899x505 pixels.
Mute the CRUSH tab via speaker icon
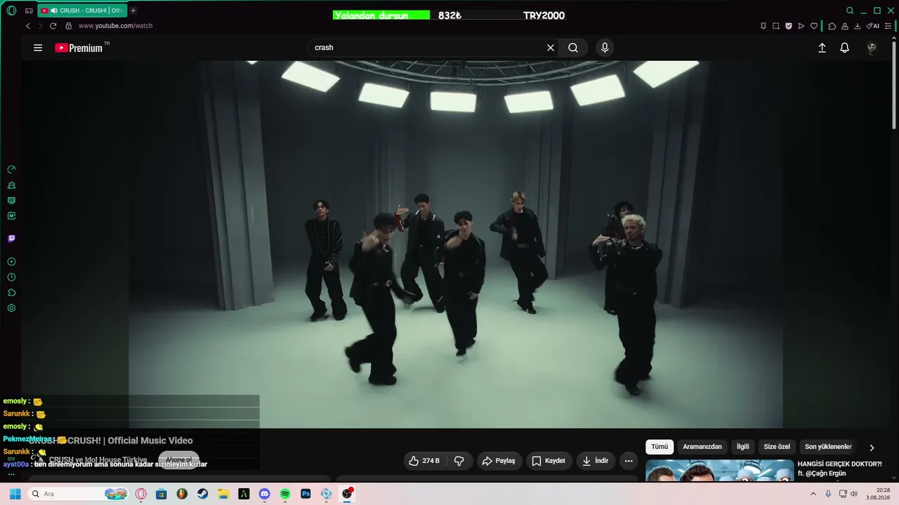click(54, 11)
